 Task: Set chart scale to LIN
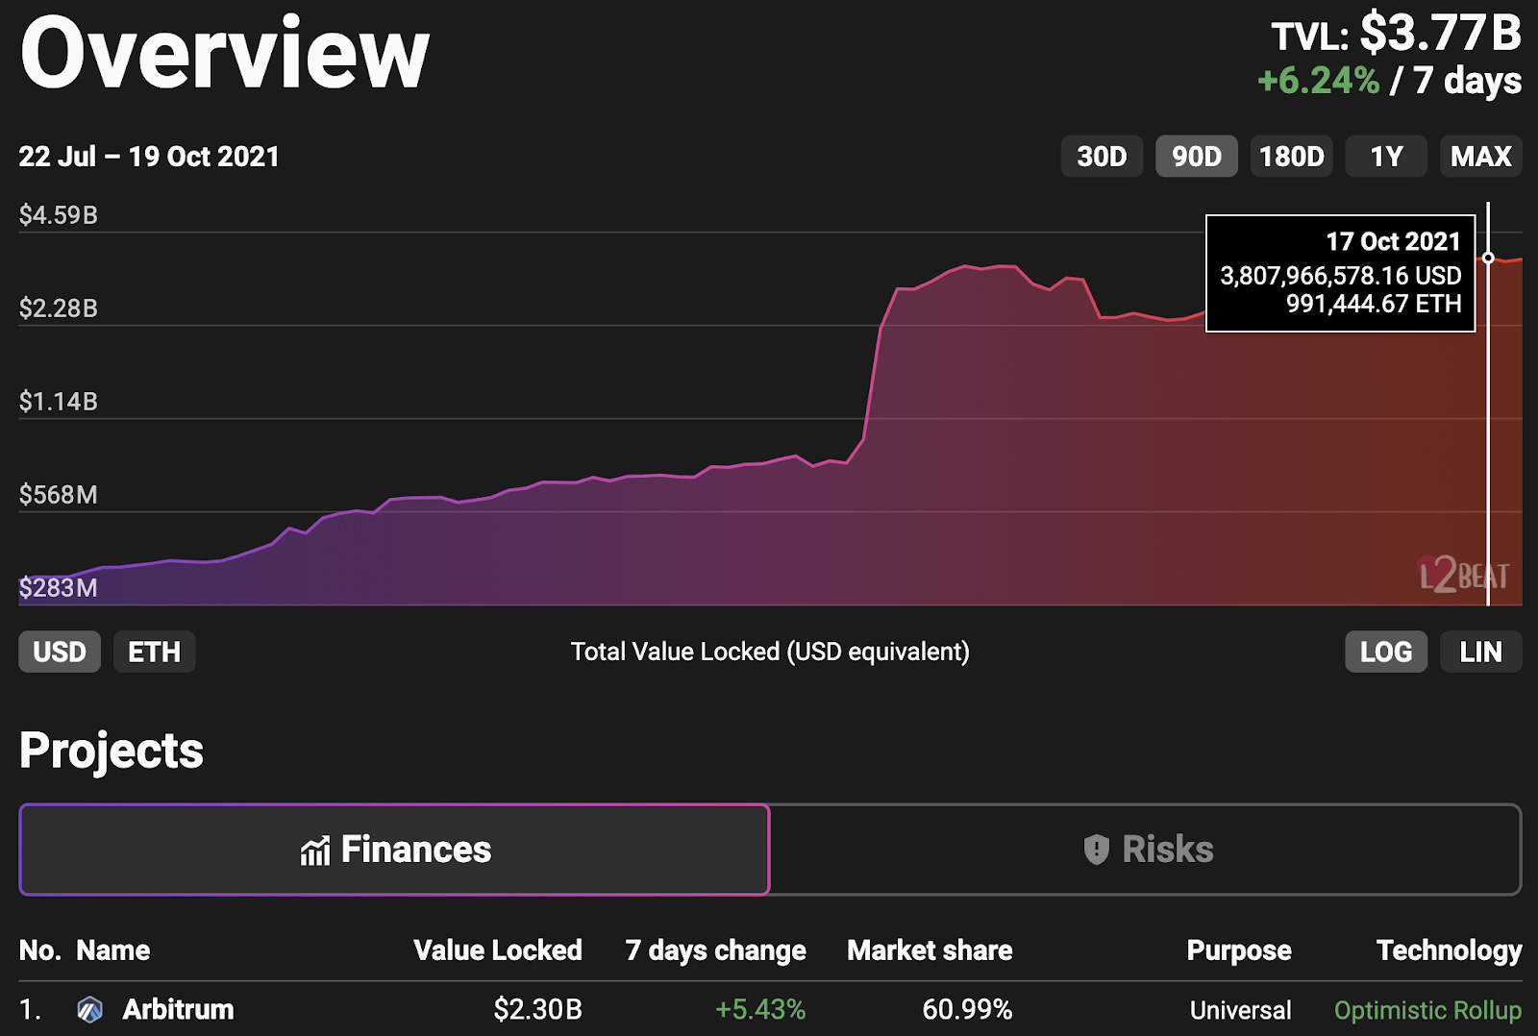pyautogui.click(x=1481, y=652)
